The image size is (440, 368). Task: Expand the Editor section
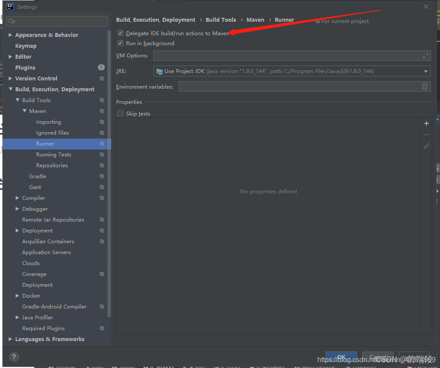(x=10, y=56)
